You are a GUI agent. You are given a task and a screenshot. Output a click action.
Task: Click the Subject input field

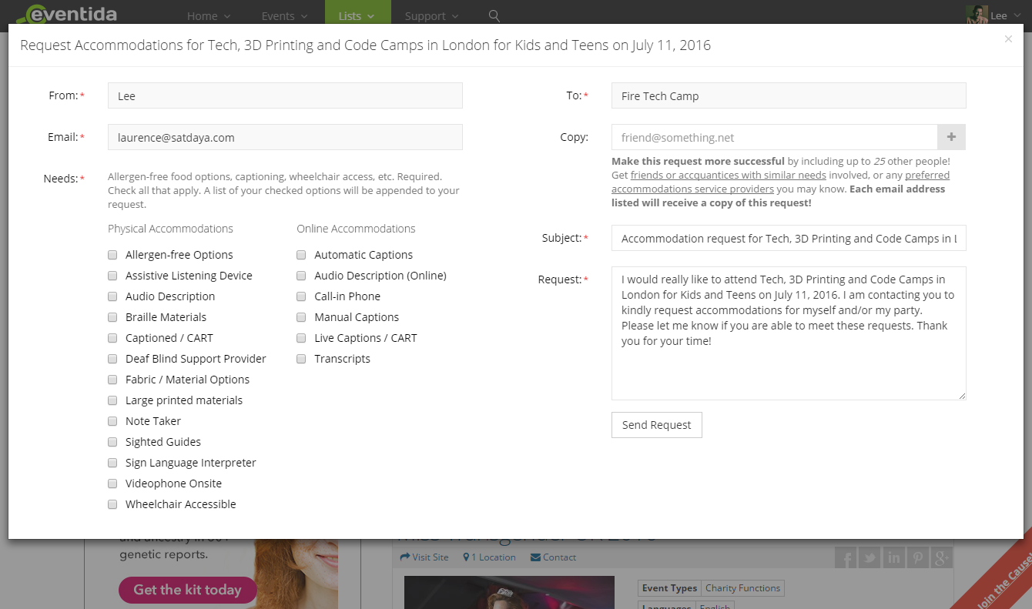789,238
